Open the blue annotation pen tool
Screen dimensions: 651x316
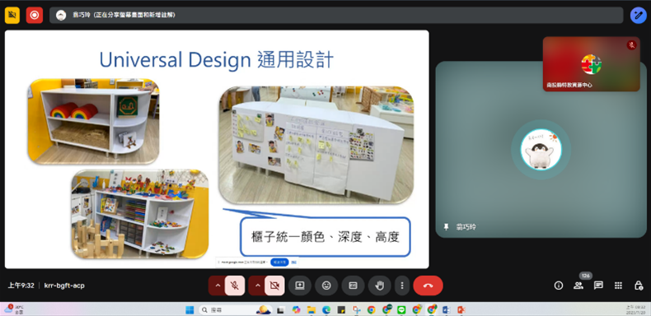[638, 16]
